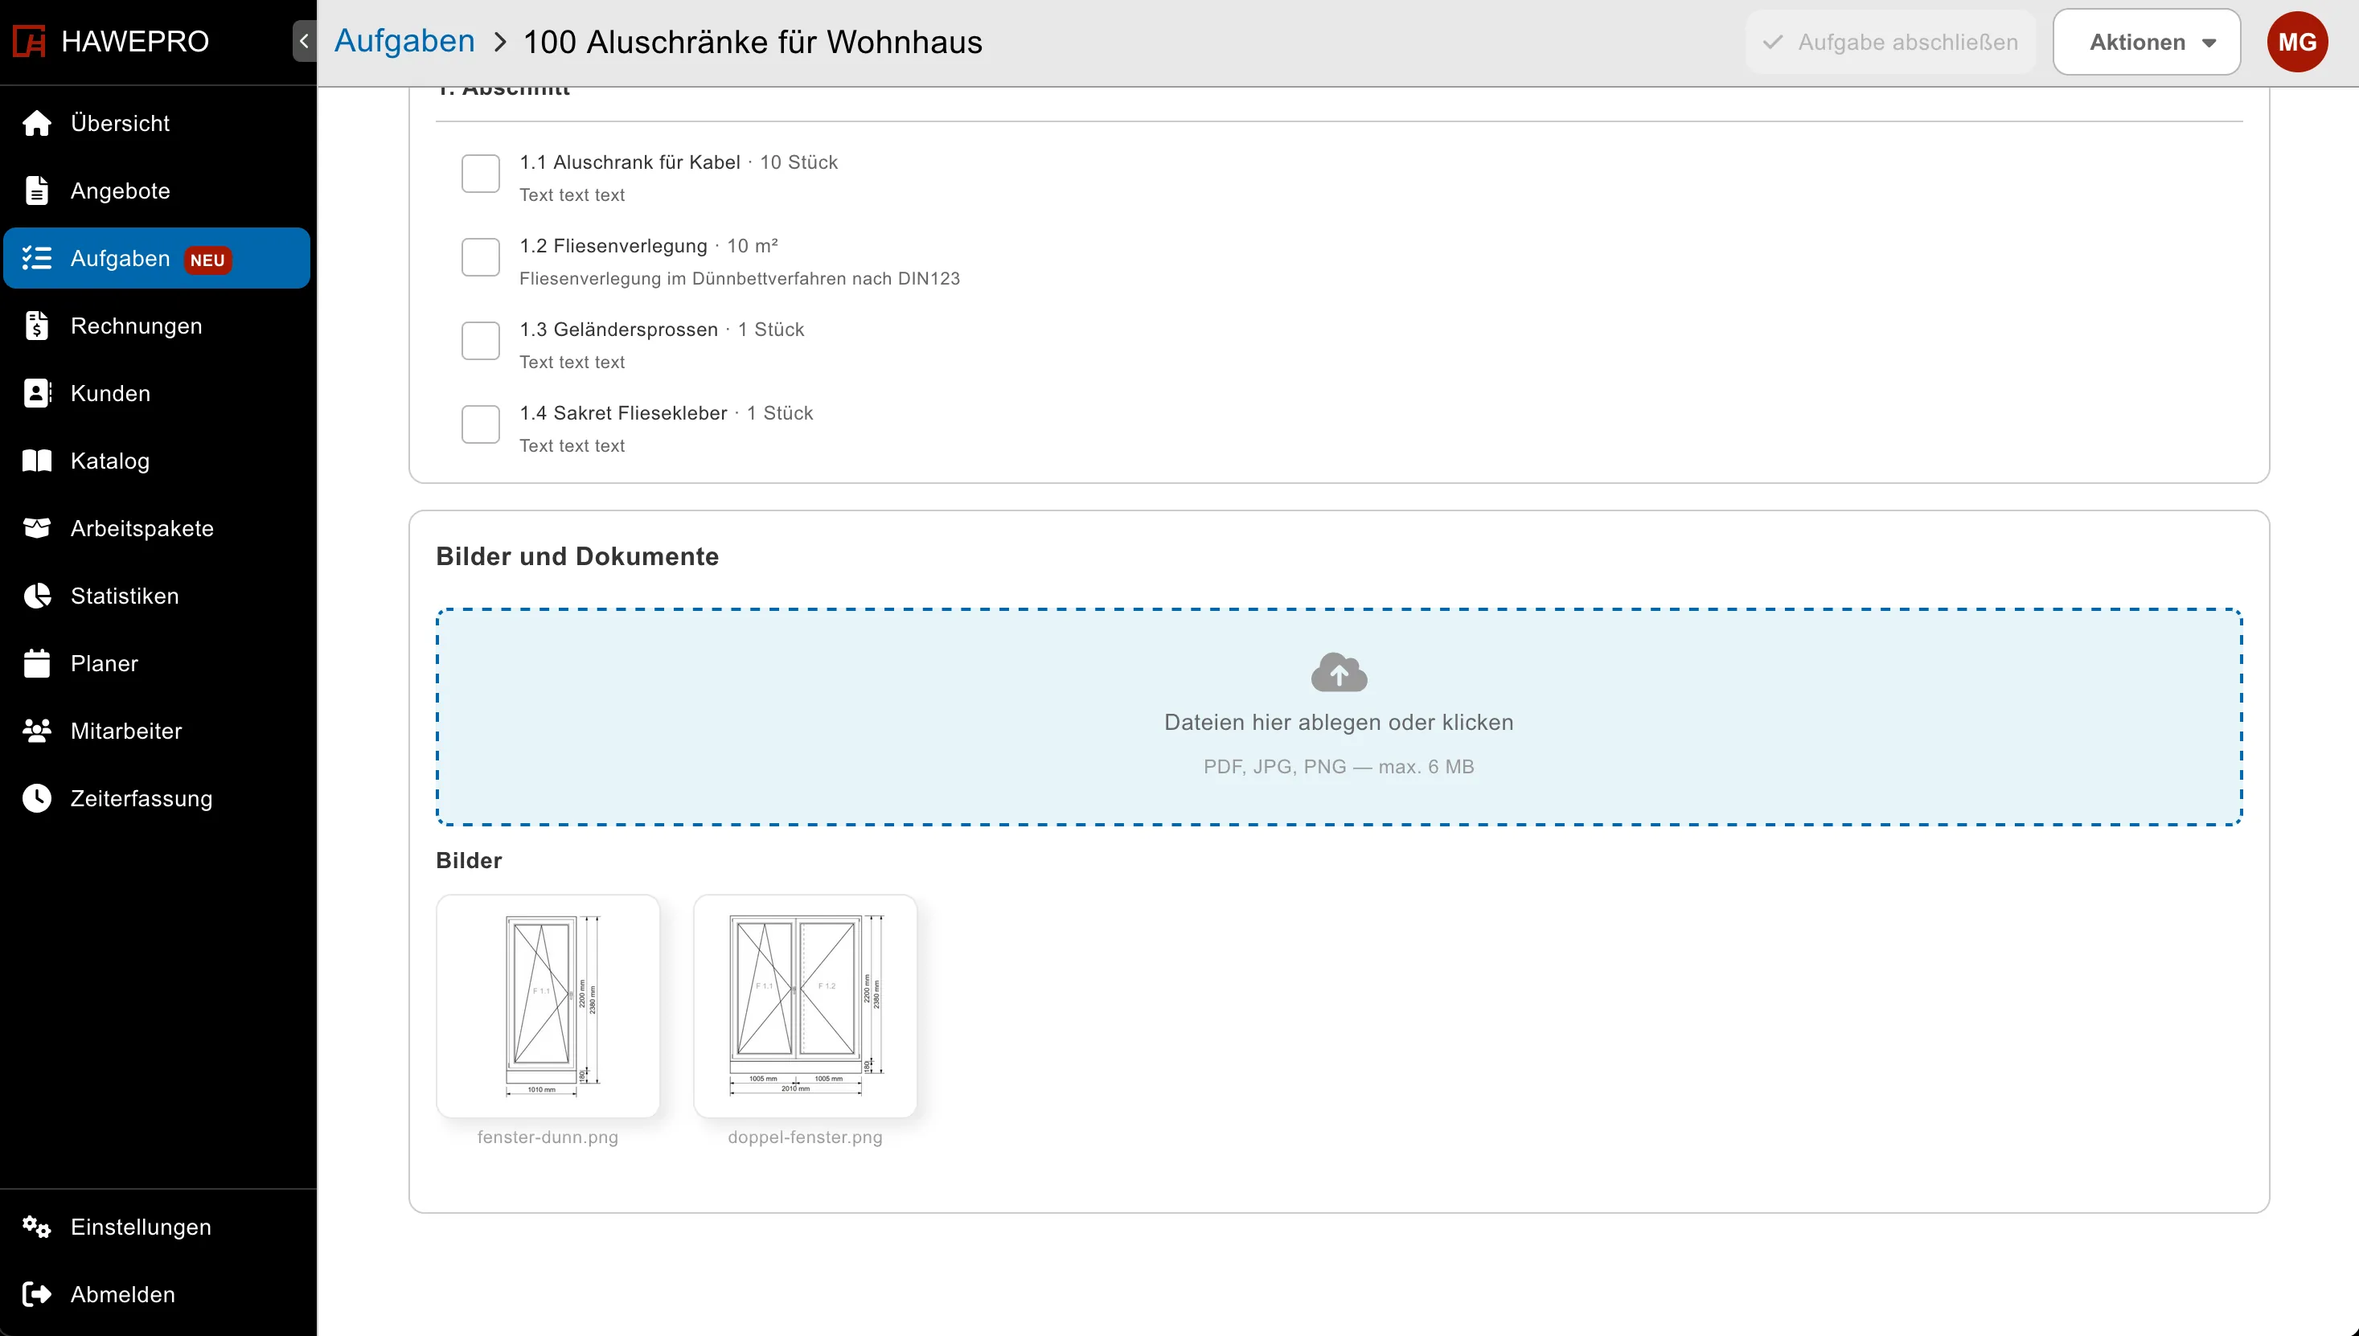Click 'Fliesenverlegung im Dünnbettverfahren nach DIN123' description

coord(740,278)
